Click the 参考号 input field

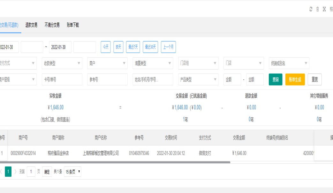107,79
